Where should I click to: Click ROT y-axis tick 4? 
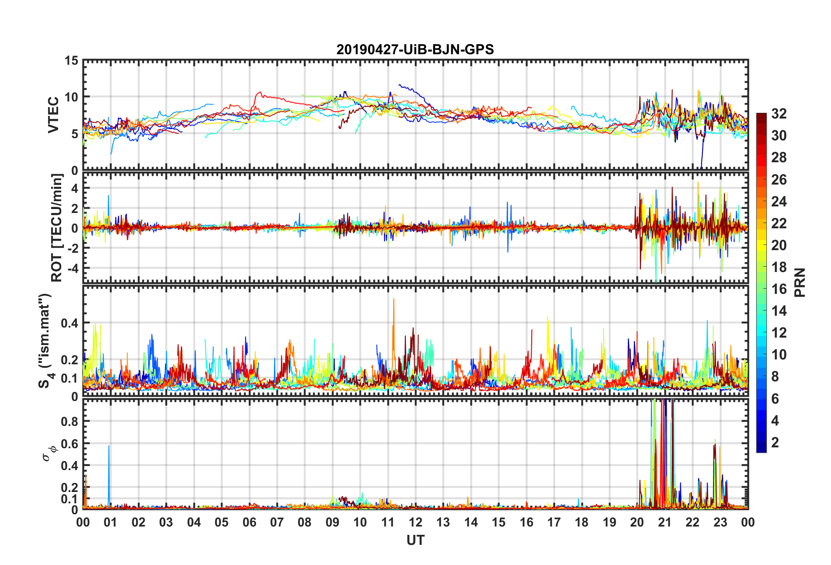point(75,188)
